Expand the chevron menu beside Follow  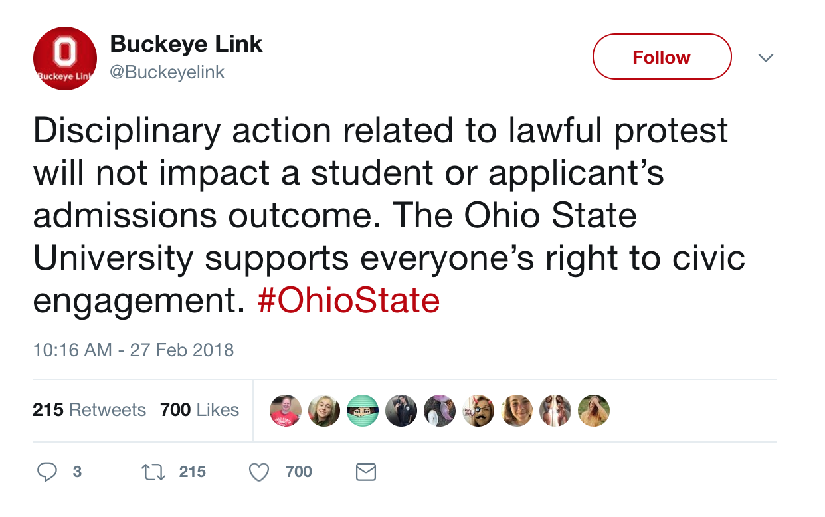click(x=766, y=58)
